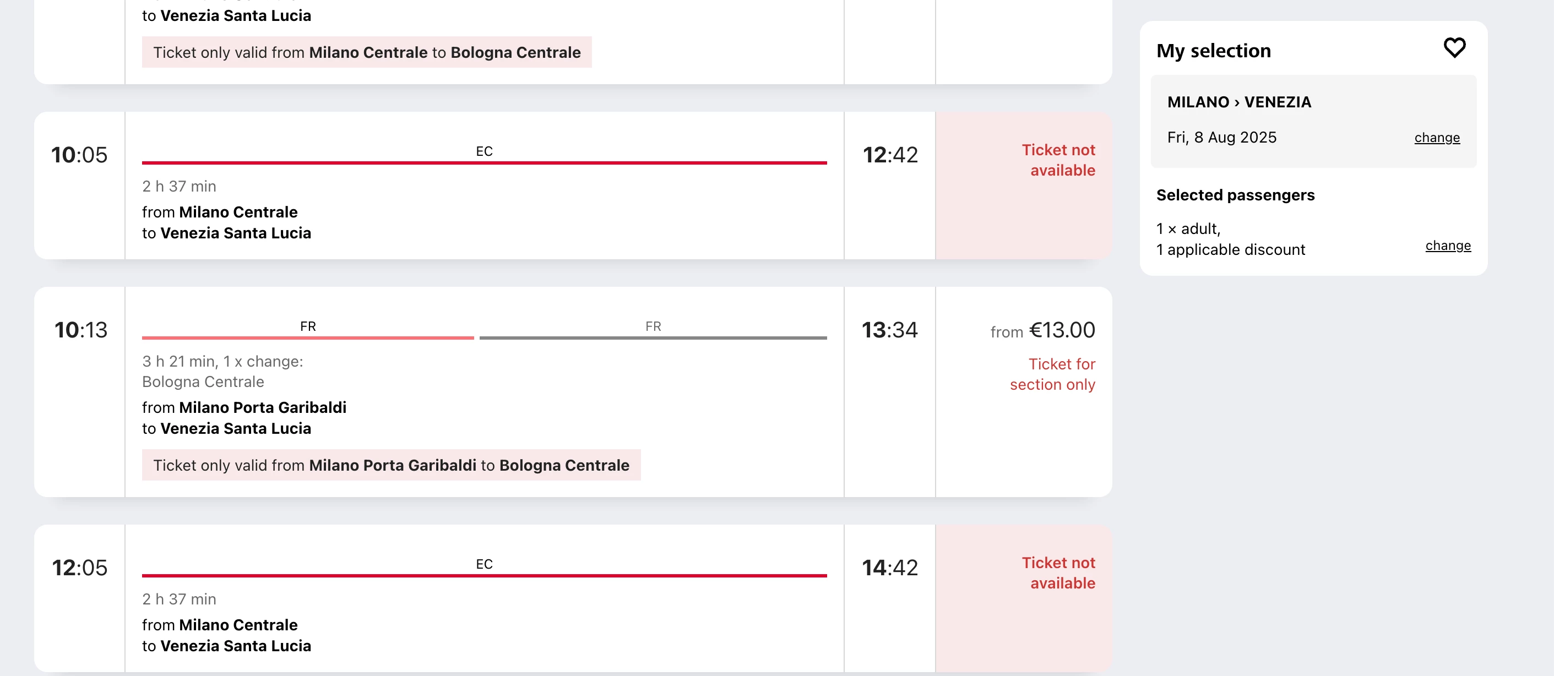Click EC train label on 12:05 connection

pyautogui.click(x=484, y=564)
